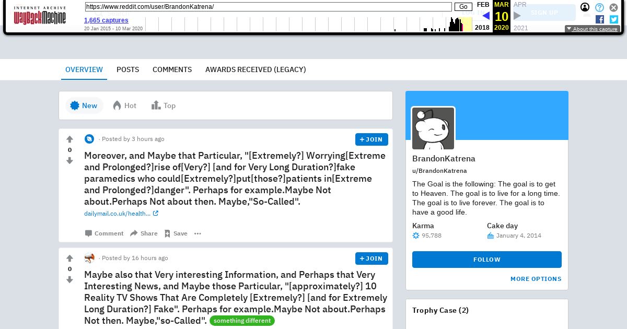Join subreddit of the 3-hour-old post
Viewport: 627px width, 329px height.
click(x=371, y=139)
